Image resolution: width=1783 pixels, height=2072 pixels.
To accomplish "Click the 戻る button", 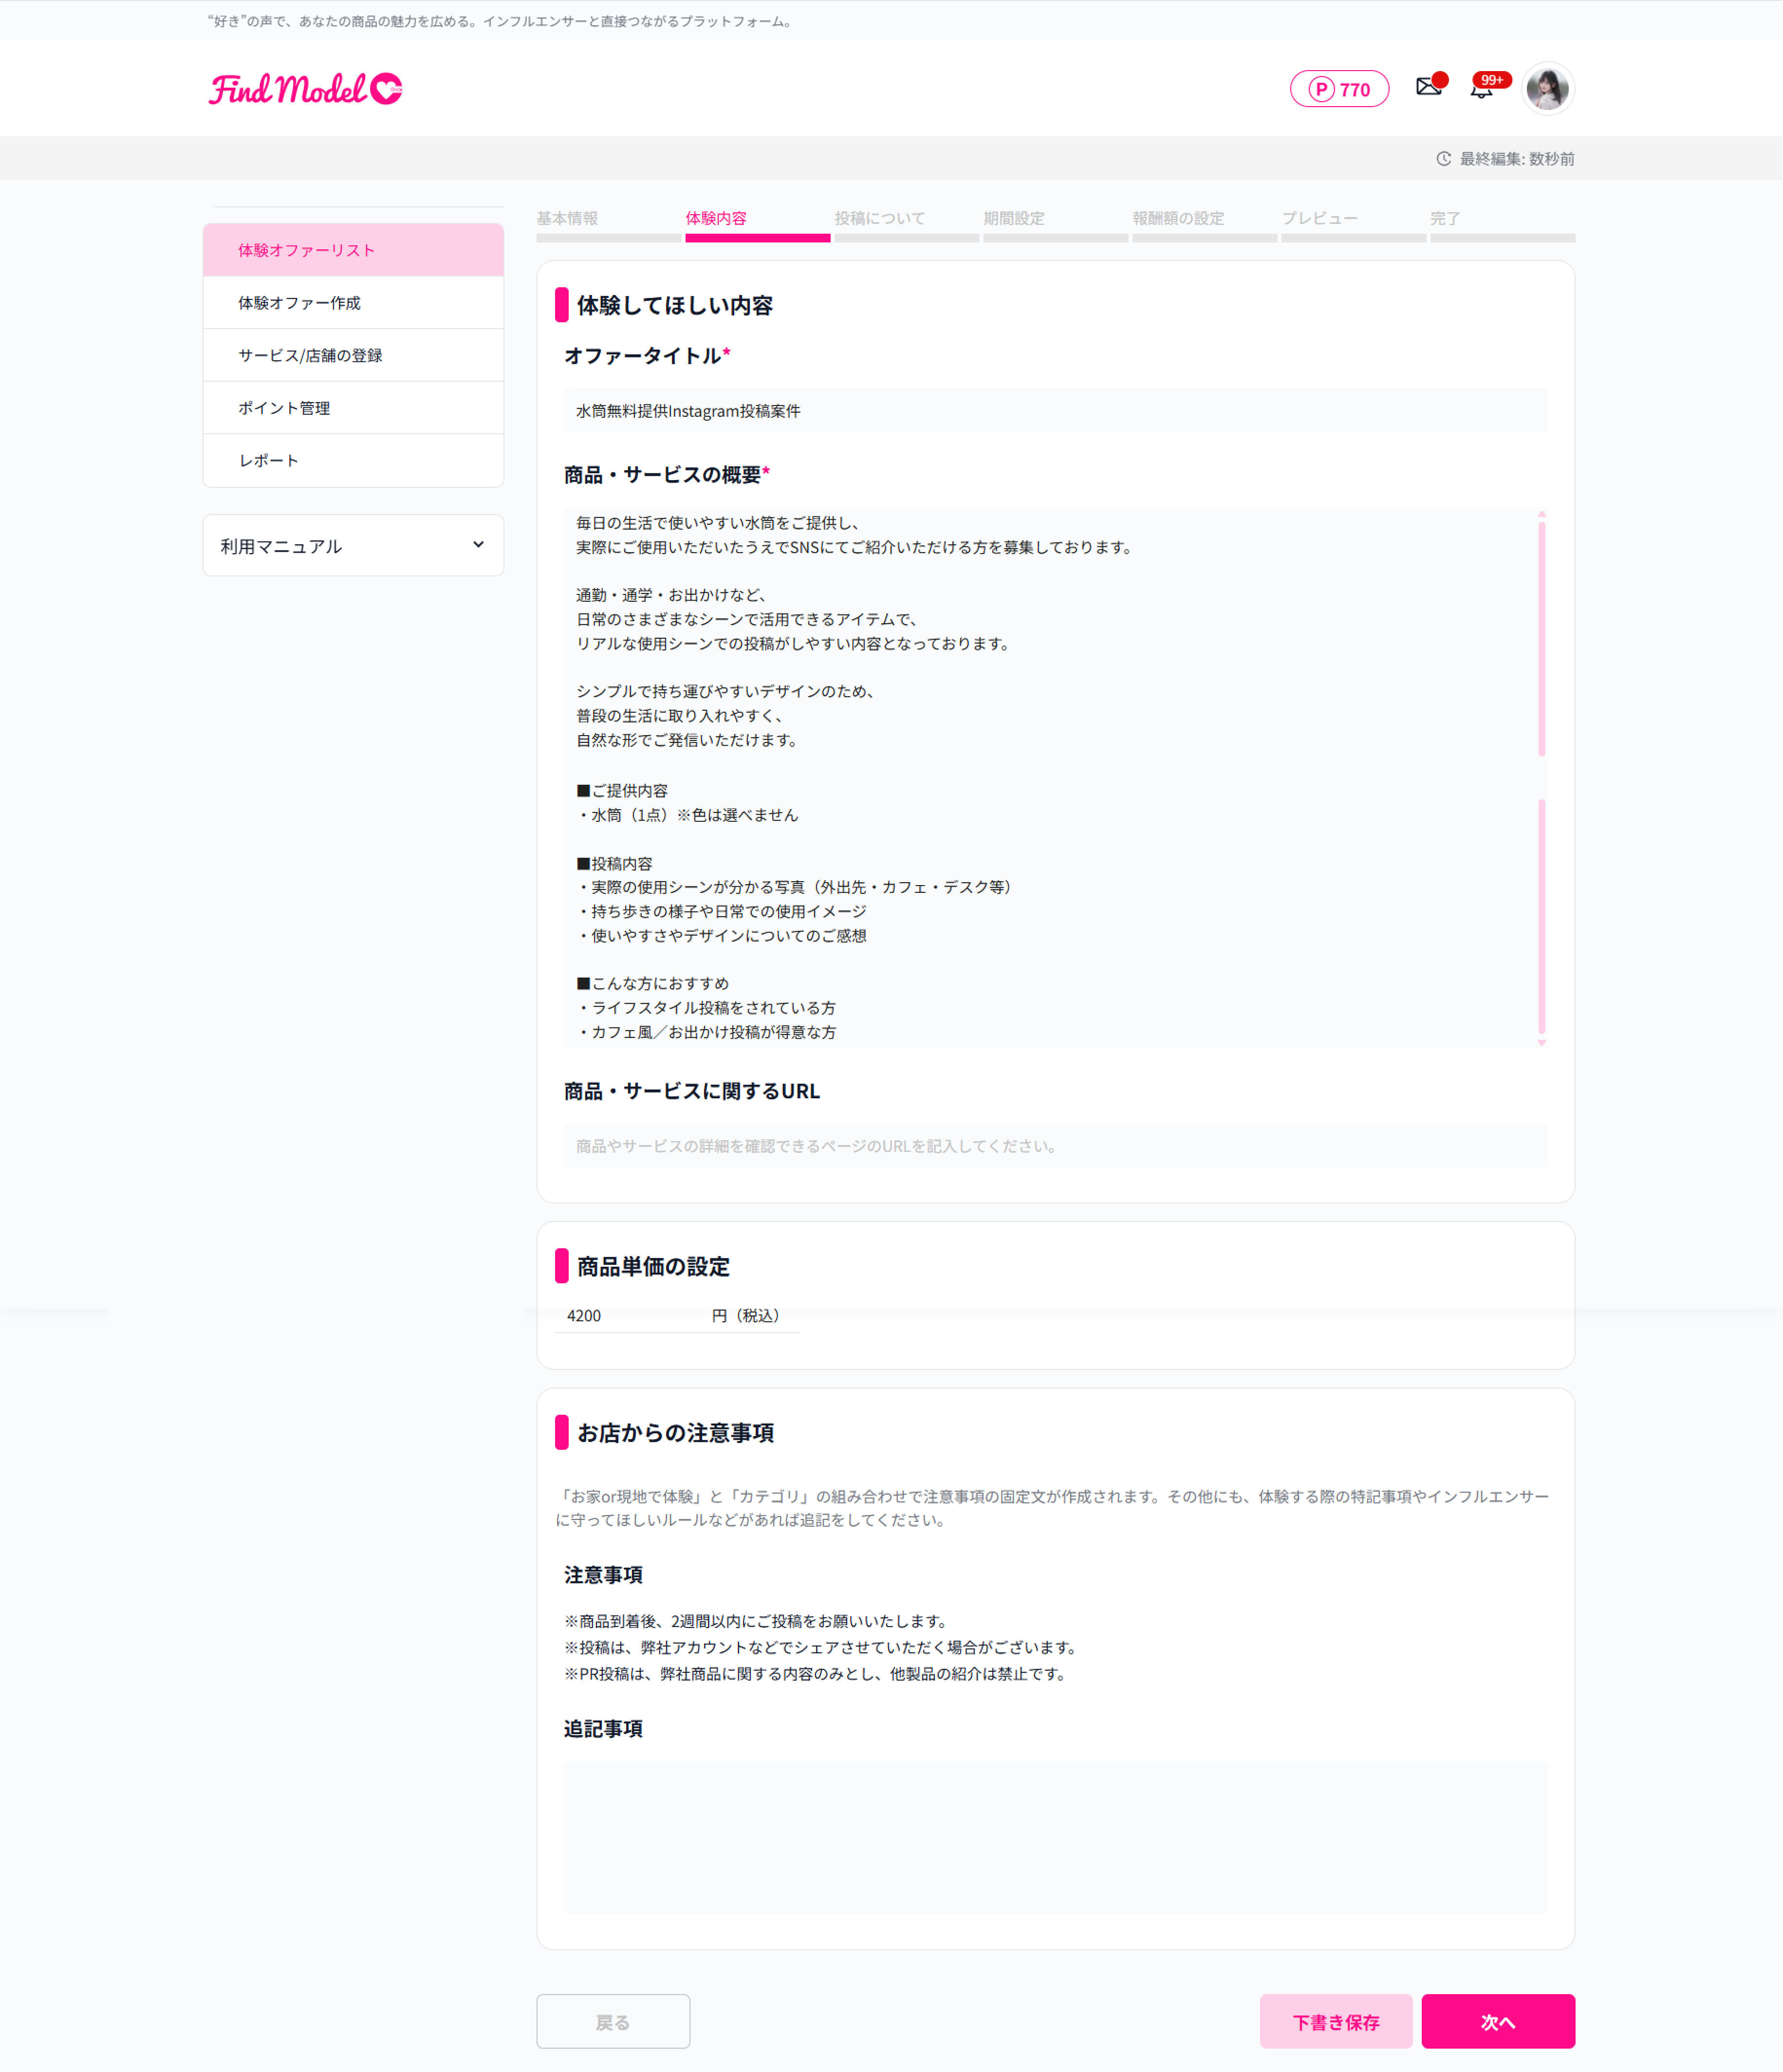I will click(613, 2022).
